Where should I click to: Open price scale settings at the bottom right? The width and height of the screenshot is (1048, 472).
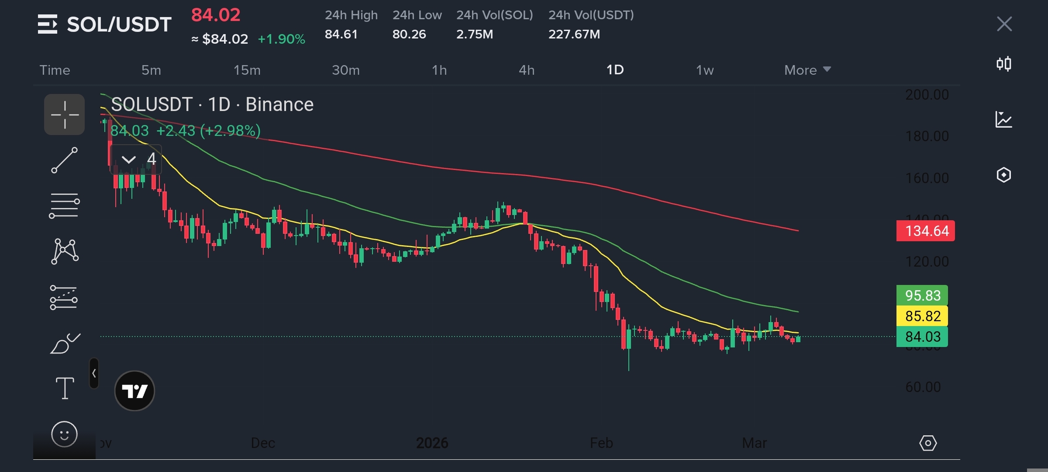(927, 443)
